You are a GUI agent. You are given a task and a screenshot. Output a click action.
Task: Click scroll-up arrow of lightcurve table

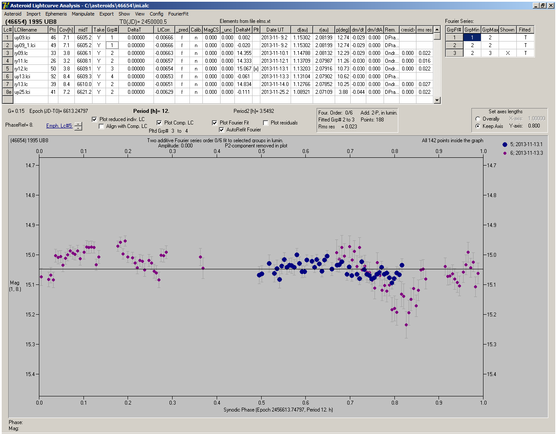437,29
